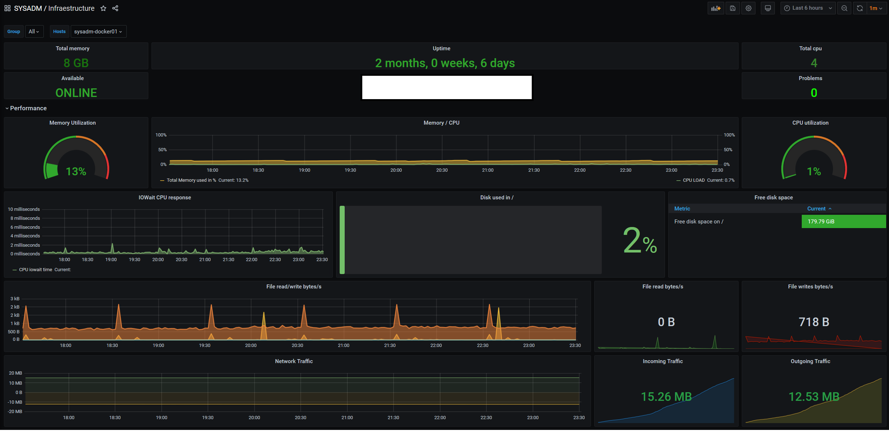The image size is (889, 431).
Task: Open the 1m refresh interval dropdown
Action: [x=876, y=8]
